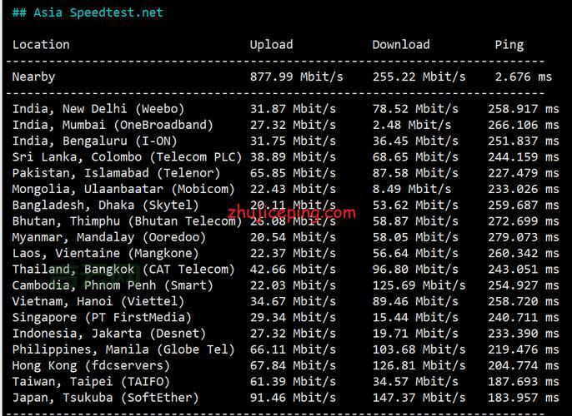Image resolution: width=572 pixels, height=416 pixels.
Task: Click the Download column header
Action: (x=401, y=45)
